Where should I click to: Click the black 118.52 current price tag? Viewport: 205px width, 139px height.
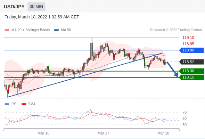pyautogui.click(x=192, y=62)
